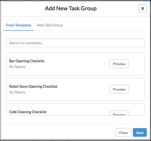Image resolution: width=151 pixels, height=141 pixels.
Task: Click By Deputy under Bar Opening Checklist
Action: (x=17, y=67)
